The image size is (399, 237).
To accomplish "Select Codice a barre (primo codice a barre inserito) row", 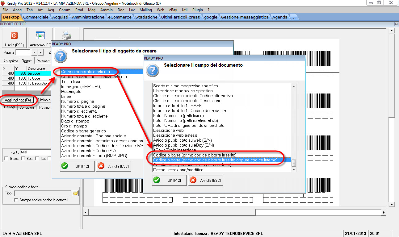I will 195,155.
